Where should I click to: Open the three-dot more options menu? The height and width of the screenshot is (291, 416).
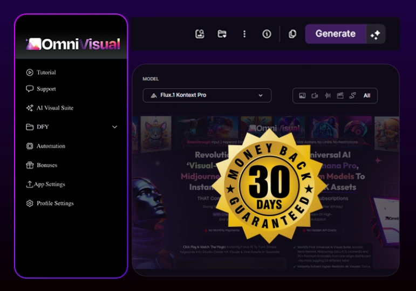244,34
